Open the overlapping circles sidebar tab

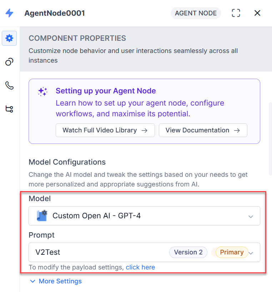pos(9,62)
